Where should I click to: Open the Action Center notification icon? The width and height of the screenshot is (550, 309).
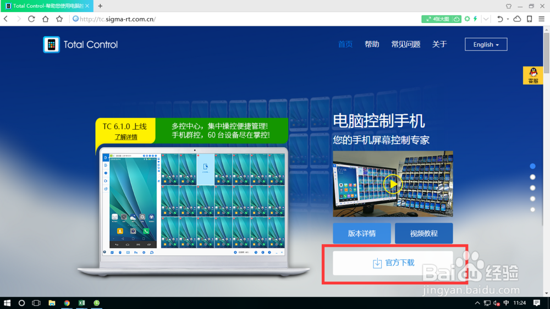pos(537,303)
